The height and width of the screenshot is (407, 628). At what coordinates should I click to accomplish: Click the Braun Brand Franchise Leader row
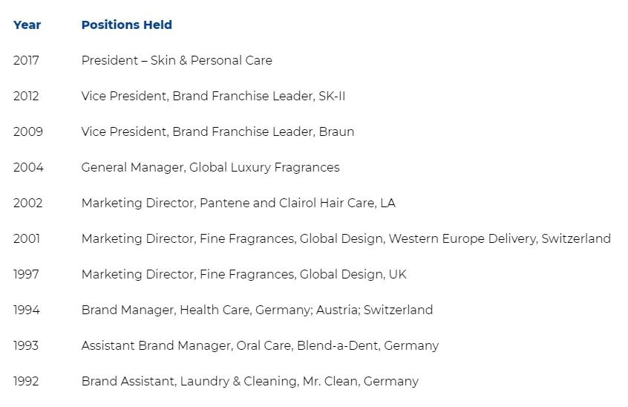[217, 131]
